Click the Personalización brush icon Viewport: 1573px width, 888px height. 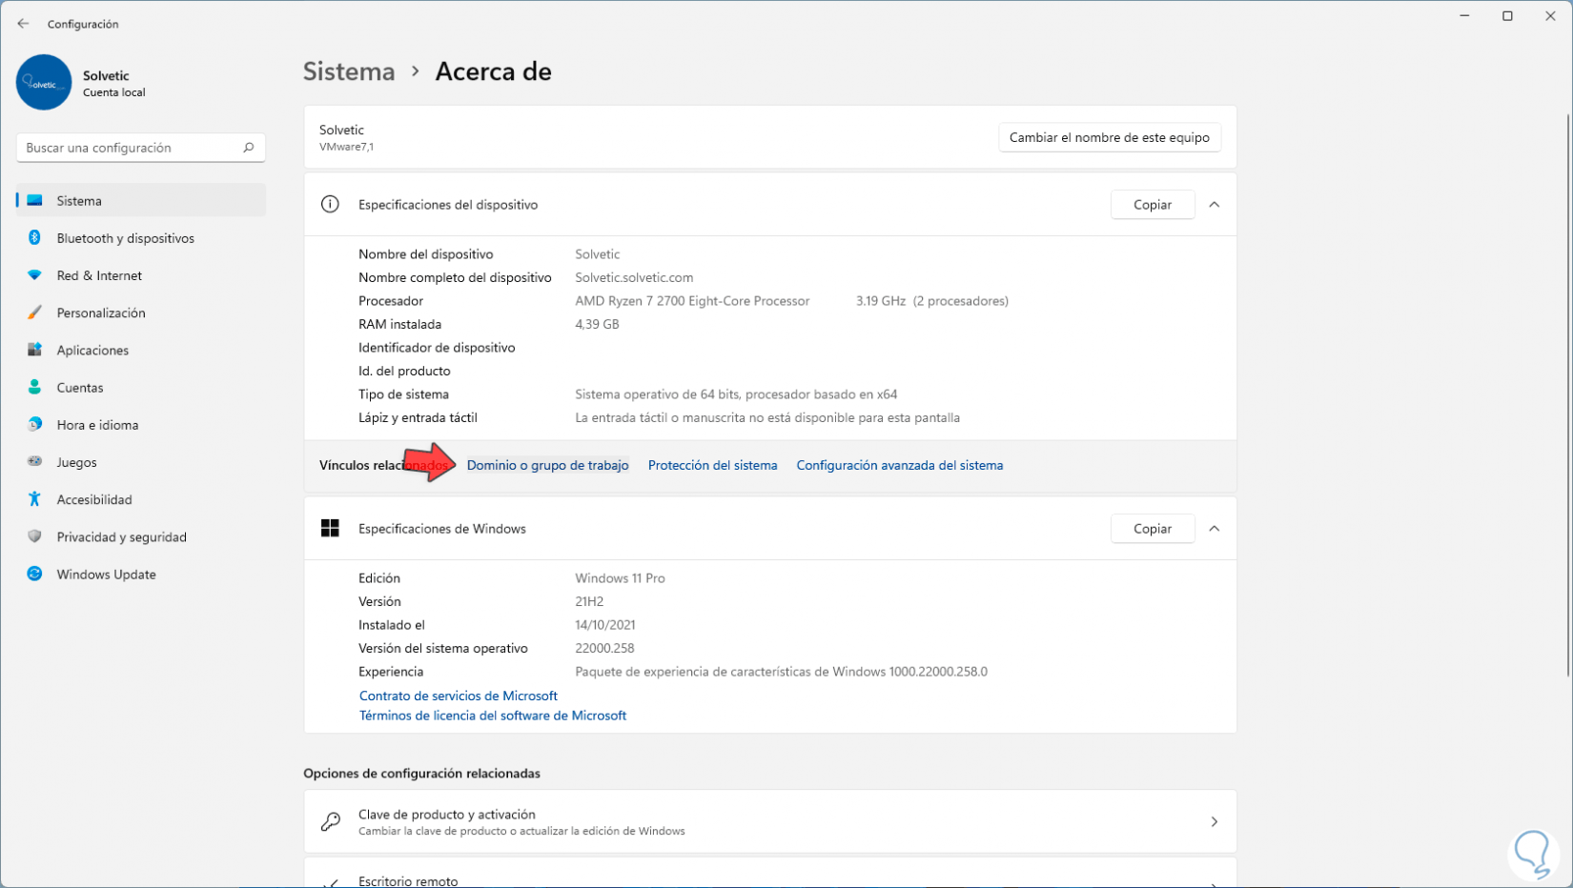pyautogui.click(x=35, y=313)
